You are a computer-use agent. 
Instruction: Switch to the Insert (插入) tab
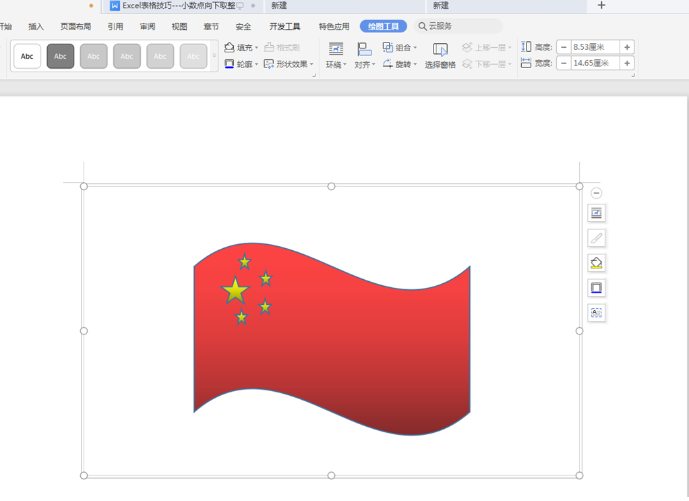click(x=36, y=26)
